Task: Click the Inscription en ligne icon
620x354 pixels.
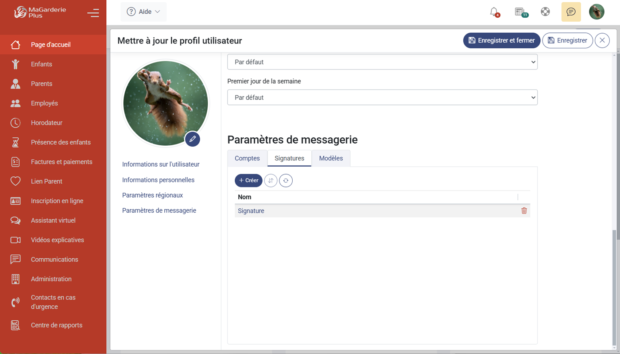Action: pos(15,201)
